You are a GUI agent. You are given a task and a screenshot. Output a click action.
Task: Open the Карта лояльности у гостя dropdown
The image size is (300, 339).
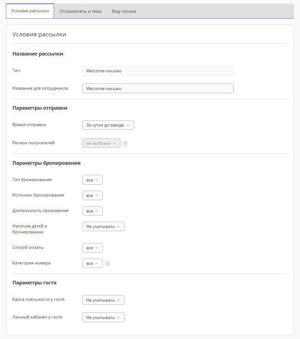coord(103,300)
